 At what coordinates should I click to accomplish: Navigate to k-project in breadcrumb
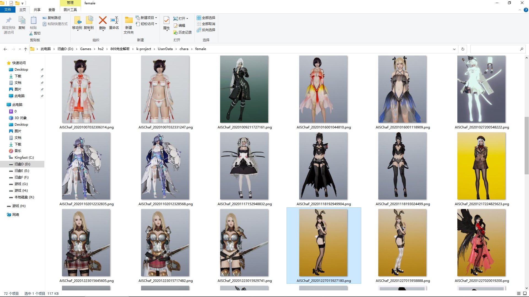[144, 49]
